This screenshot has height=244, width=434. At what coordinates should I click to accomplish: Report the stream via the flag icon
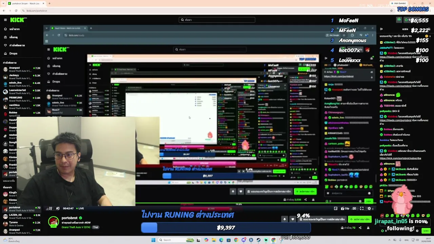(x=368, y=228)
